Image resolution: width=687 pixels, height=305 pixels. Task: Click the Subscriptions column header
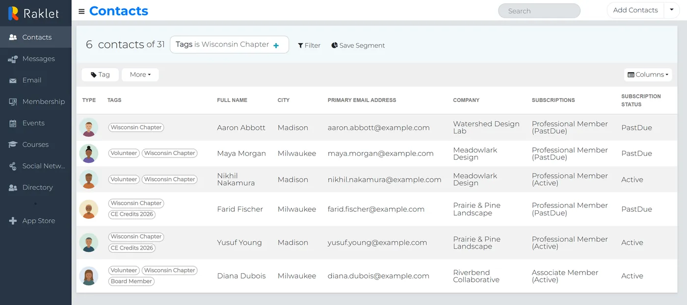553,100
